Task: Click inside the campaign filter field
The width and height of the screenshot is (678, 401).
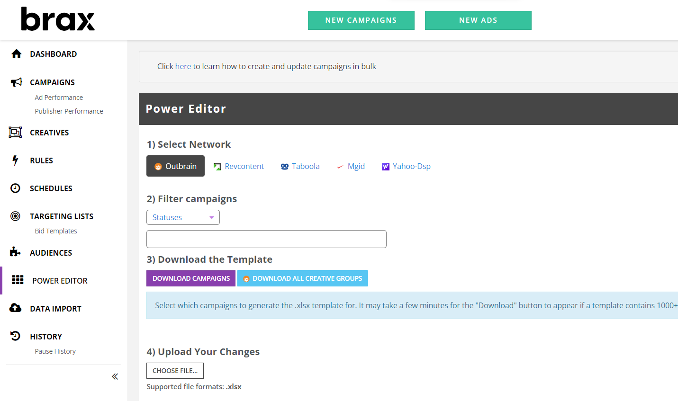Action: tap(266, 239)
